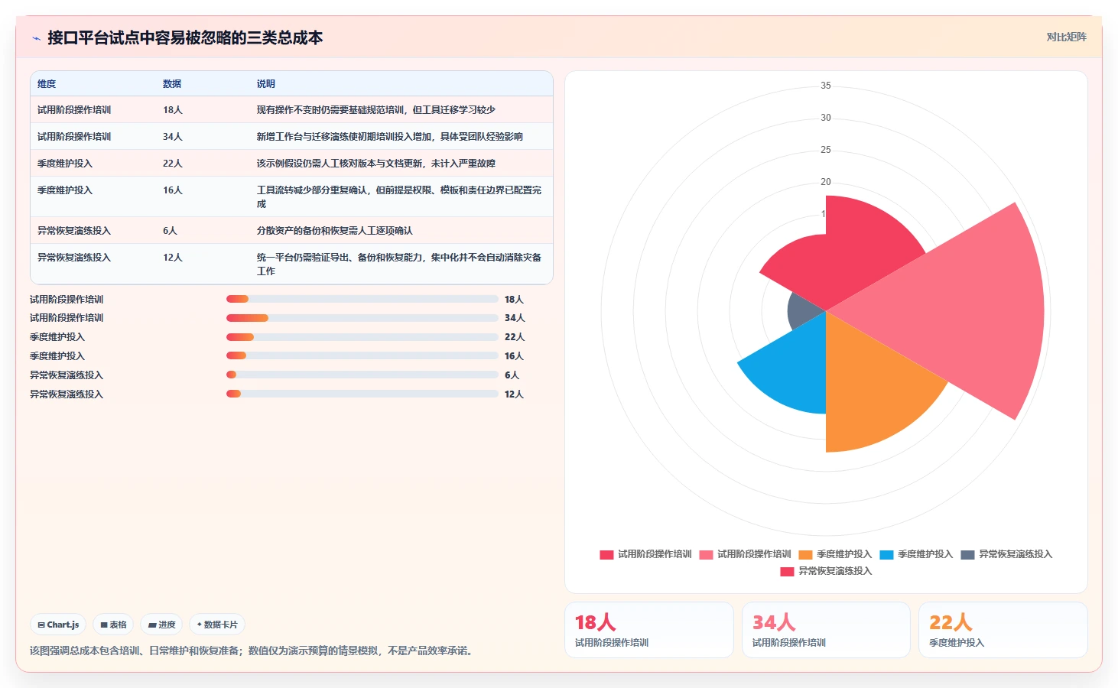Select description starting 新增工作台与迁移演练
1118x688 pixels.
390,137
